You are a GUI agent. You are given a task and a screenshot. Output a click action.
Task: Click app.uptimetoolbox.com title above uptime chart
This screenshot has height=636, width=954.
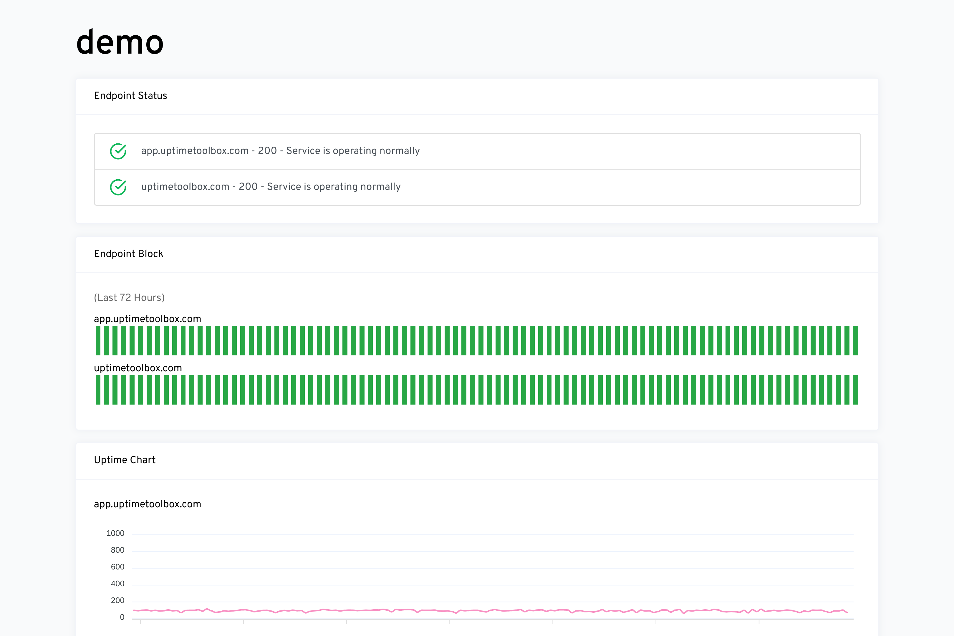click(148, 504)
